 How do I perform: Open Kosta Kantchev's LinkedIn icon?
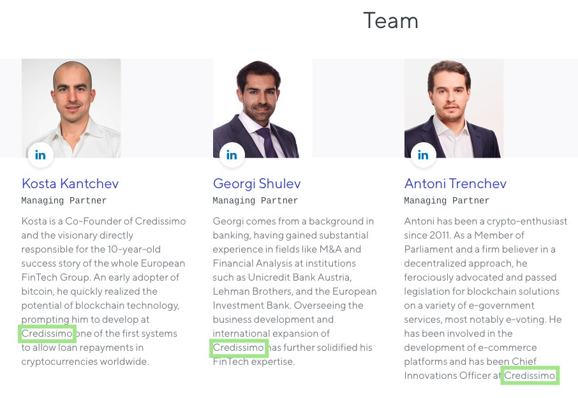[x=41, y=155]
